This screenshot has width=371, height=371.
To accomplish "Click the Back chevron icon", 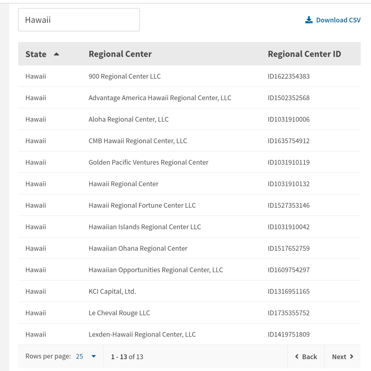I will point(297,357).
